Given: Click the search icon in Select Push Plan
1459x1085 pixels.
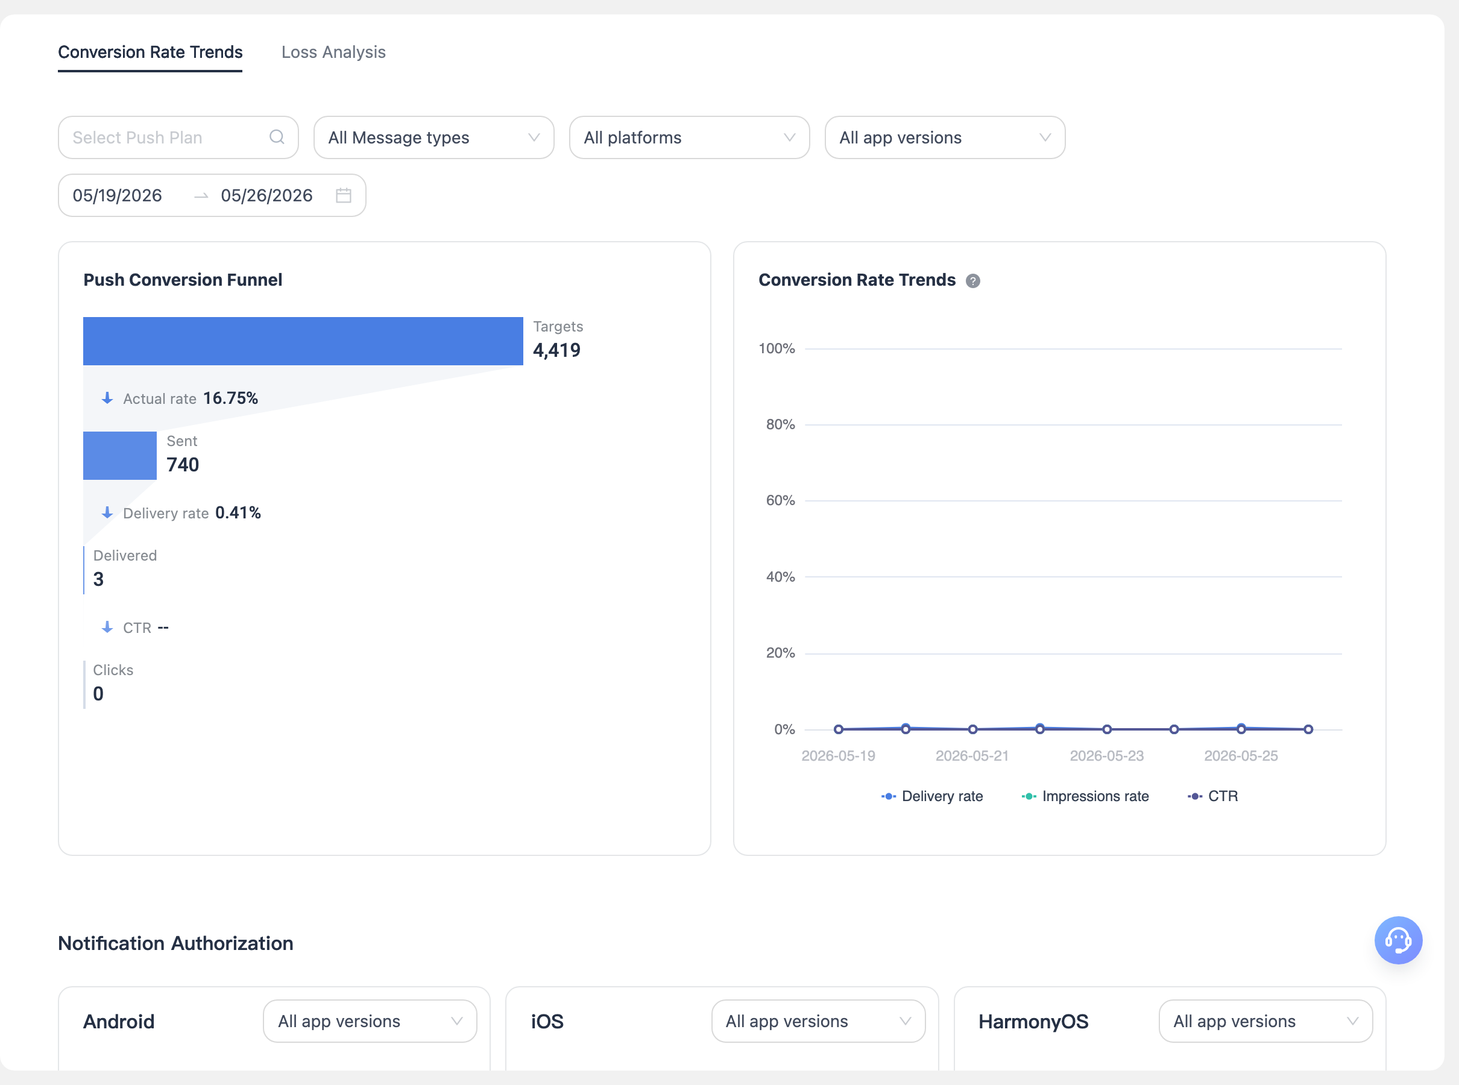Looking at the screenshot, I should (277, 137).
